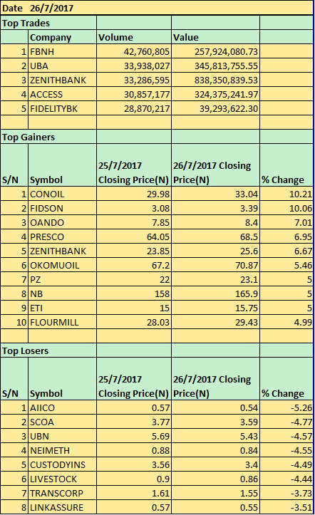Select TRANSCORP closing price 1.55
The height and width of the screenshot is (515, 315).
coord(215,493)
